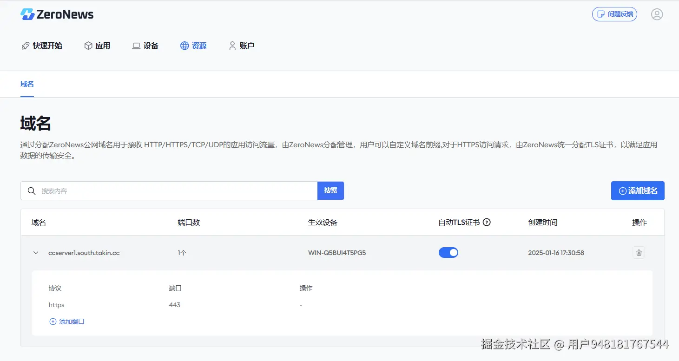679x361 pixels.
Task: Select the 资源 menu
Action: pos(193,46)
